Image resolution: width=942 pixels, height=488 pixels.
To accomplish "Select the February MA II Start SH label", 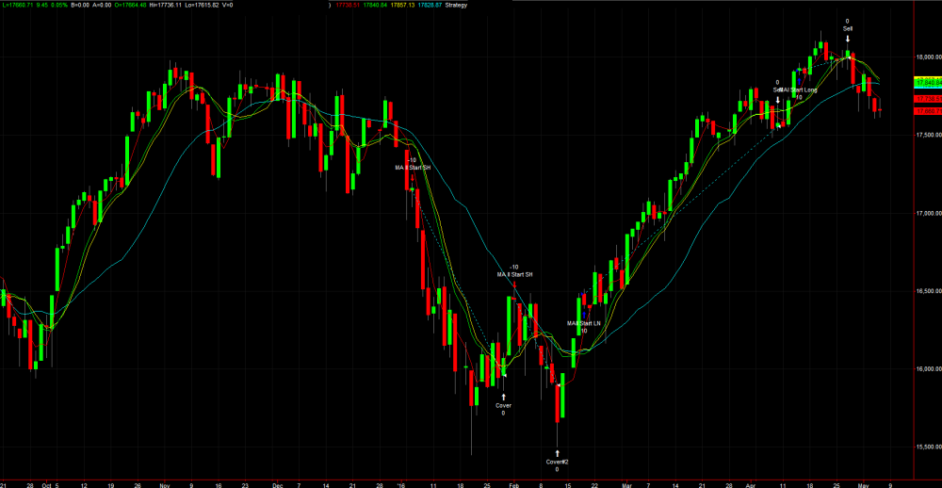I will pos(514,274).
